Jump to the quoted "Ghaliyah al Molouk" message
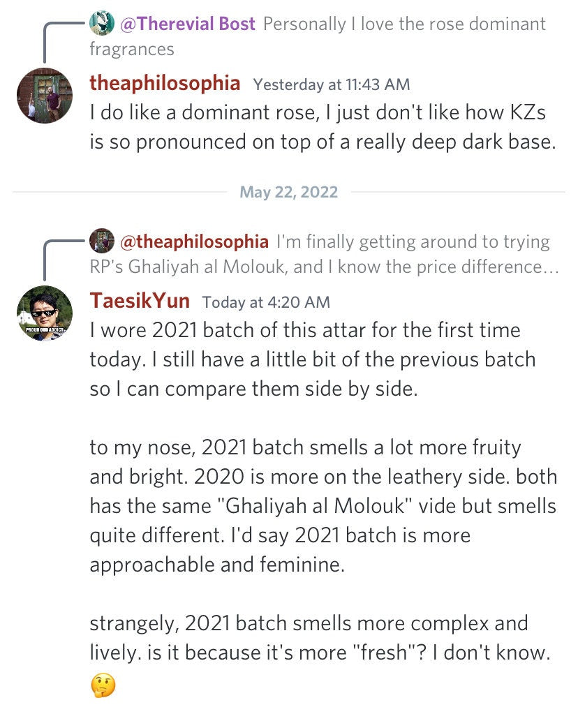 (x=412, y=242)
